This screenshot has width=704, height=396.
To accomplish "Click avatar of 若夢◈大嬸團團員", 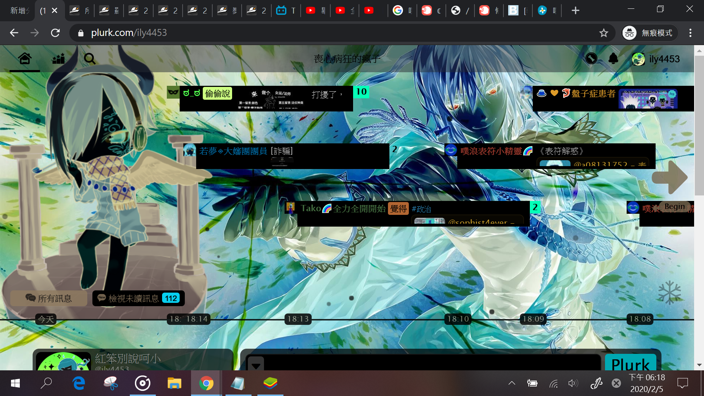I will point(190,150).
